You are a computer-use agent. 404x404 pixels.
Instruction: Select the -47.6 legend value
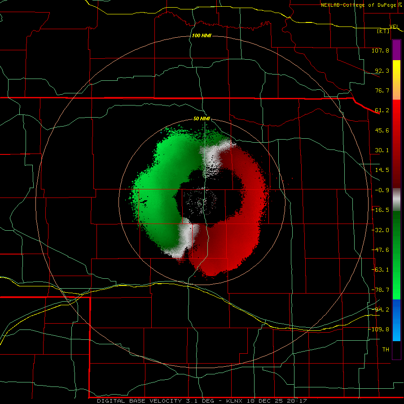[x=381, y=250]
